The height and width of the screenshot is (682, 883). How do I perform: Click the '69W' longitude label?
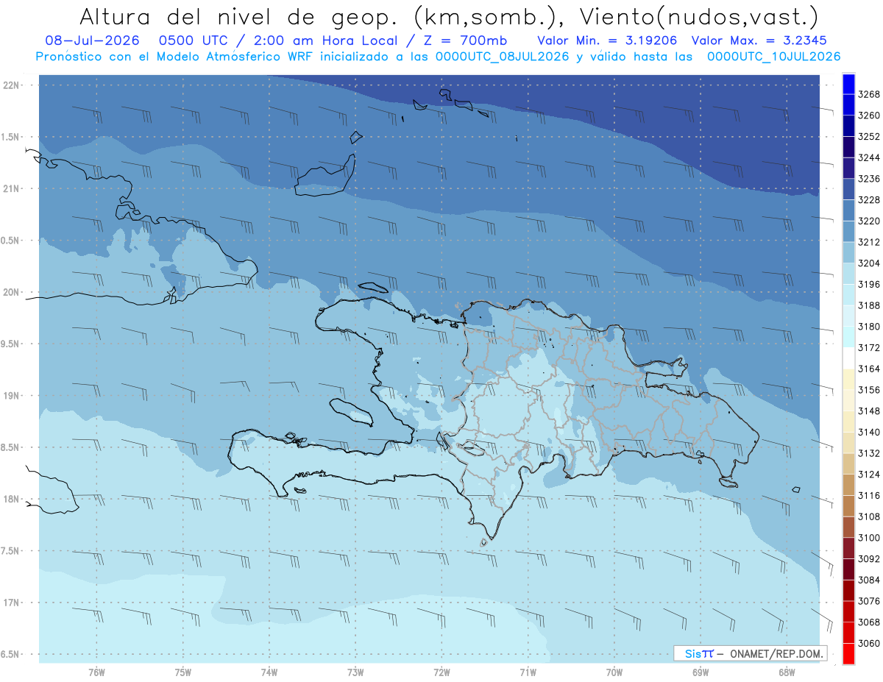pyautogui.click(x=700, y=672)
